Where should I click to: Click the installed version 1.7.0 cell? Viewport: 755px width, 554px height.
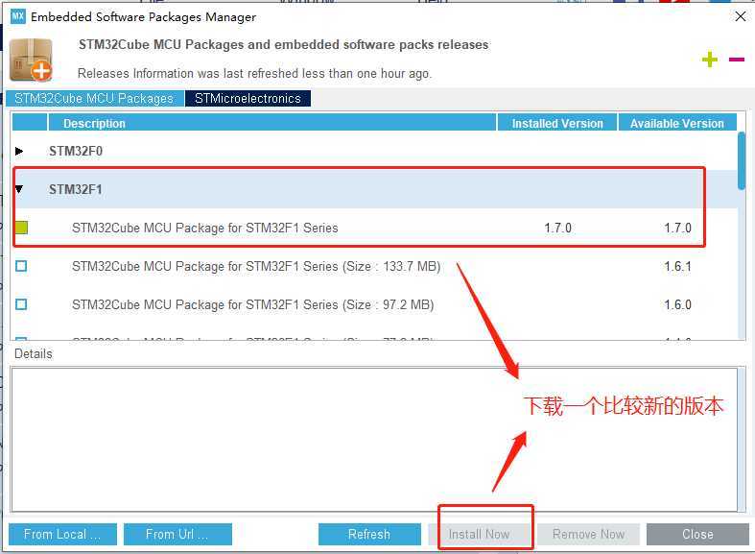pyautogui.click(x=557, y=228)
